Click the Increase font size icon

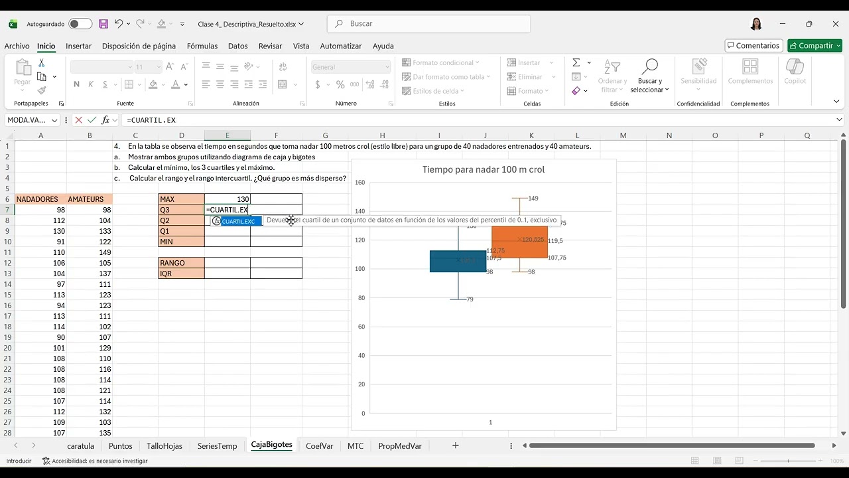tap(170, 67)
